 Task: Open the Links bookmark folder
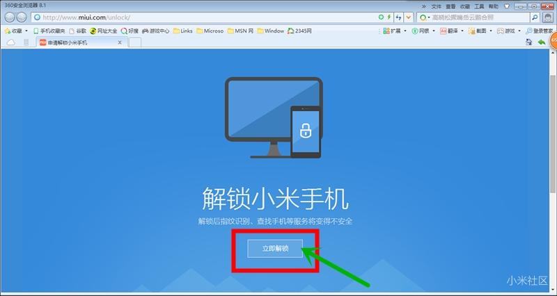[182, 31]
